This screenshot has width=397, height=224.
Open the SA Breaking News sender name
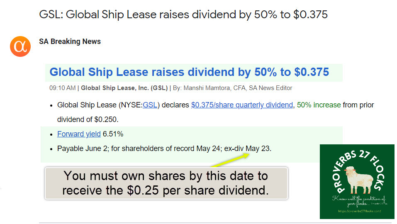pos(70,41)
